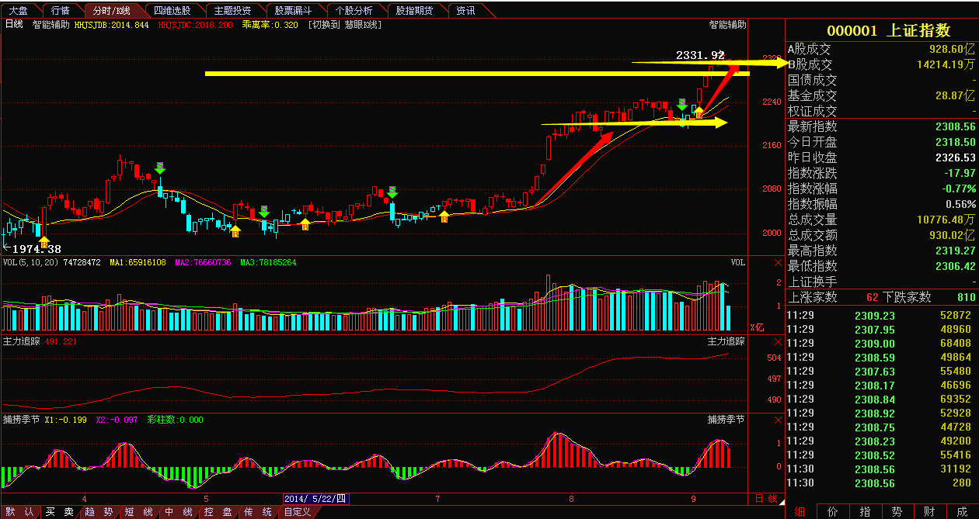Close the 主力追踪 indicator panel

pyautogui.click(x=778, y=341)
